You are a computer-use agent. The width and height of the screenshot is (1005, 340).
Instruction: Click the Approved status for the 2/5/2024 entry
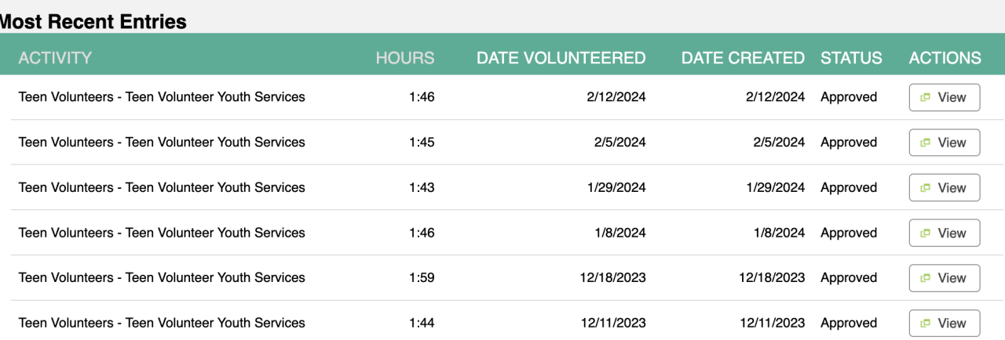[849, 143]
